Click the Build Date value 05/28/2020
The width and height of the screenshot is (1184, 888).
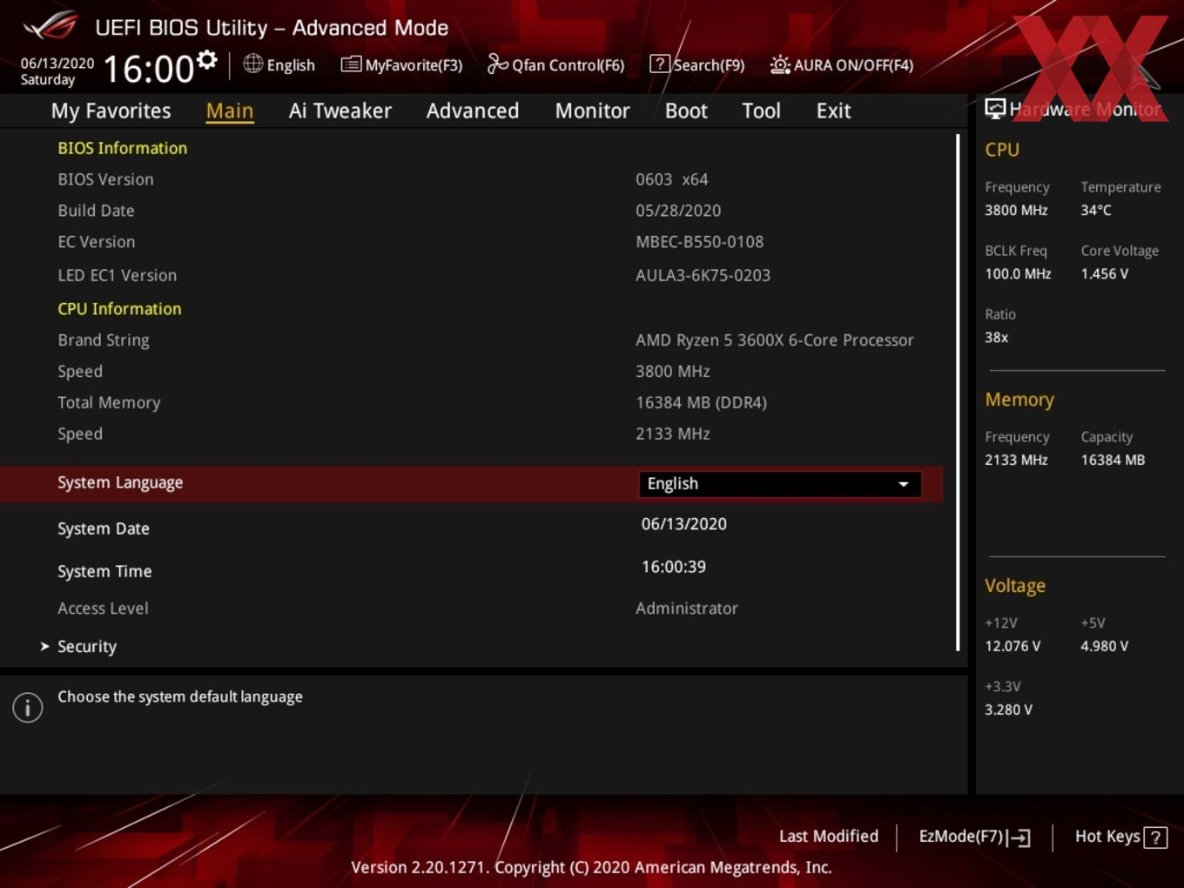click(x=678, y=211)
